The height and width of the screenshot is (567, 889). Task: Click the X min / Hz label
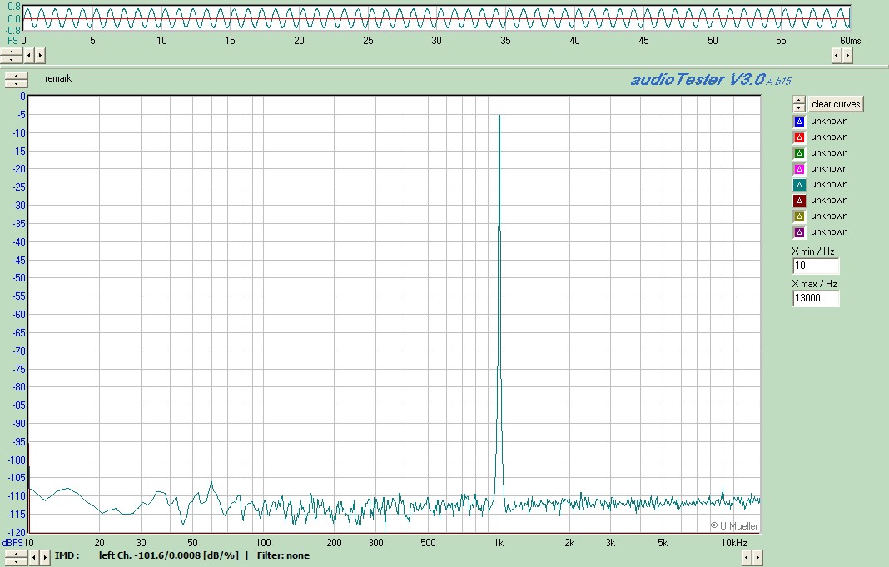coord(813,251)
